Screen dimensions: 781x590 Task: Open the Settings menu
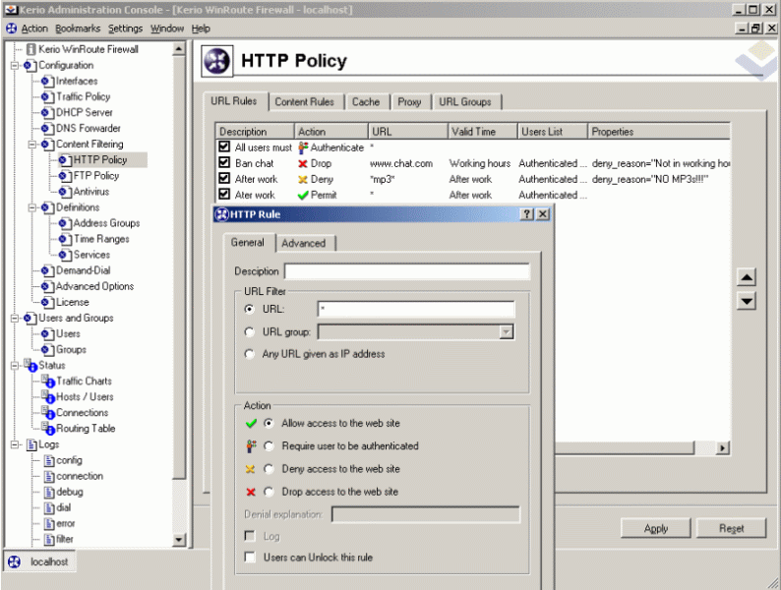pos(126,29)
